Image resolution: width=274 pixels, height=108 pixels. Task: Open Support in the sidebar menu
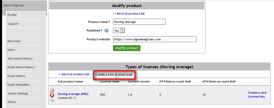point(13,24)
